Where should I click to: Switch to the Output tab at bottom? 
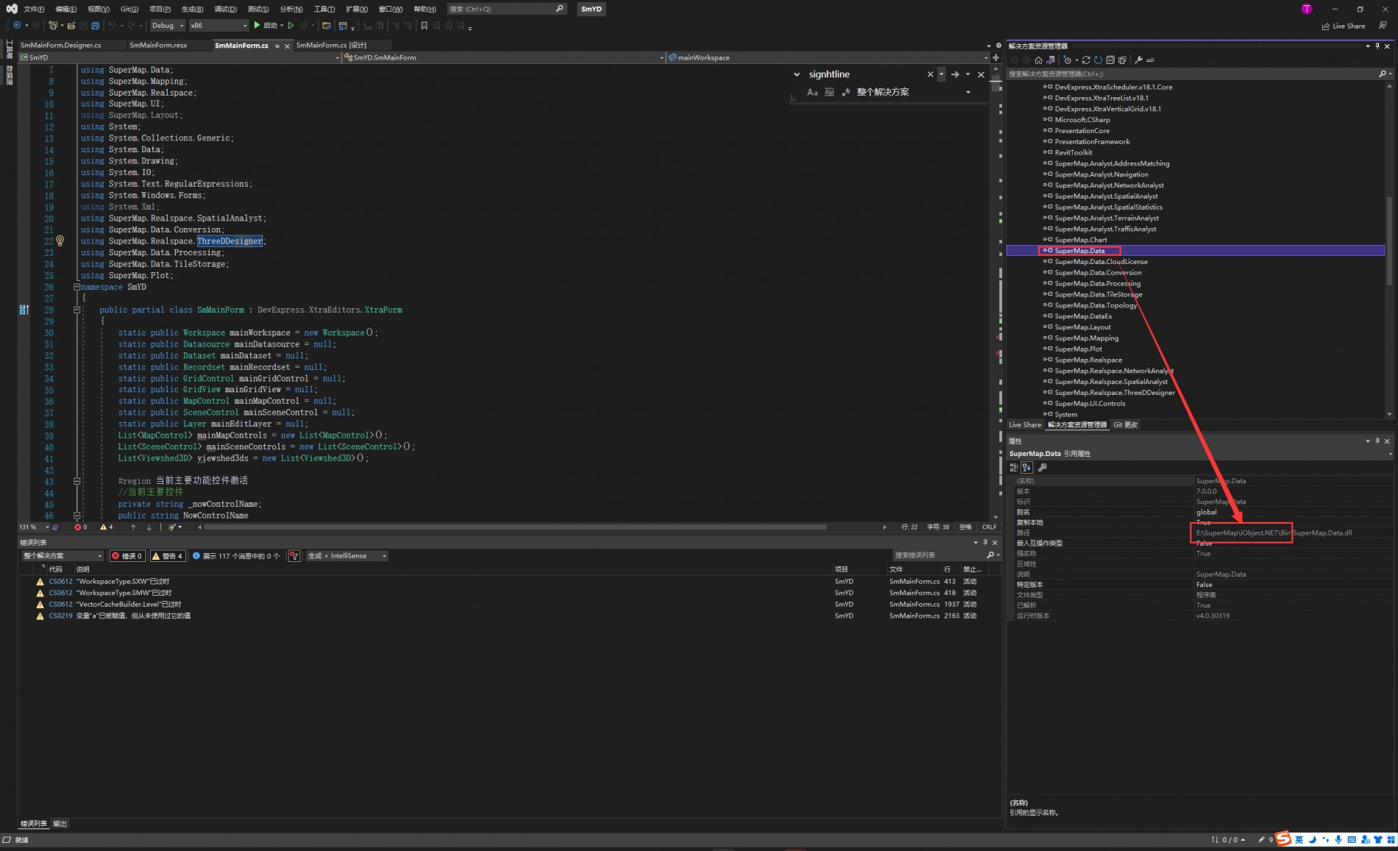click(60, 824)
